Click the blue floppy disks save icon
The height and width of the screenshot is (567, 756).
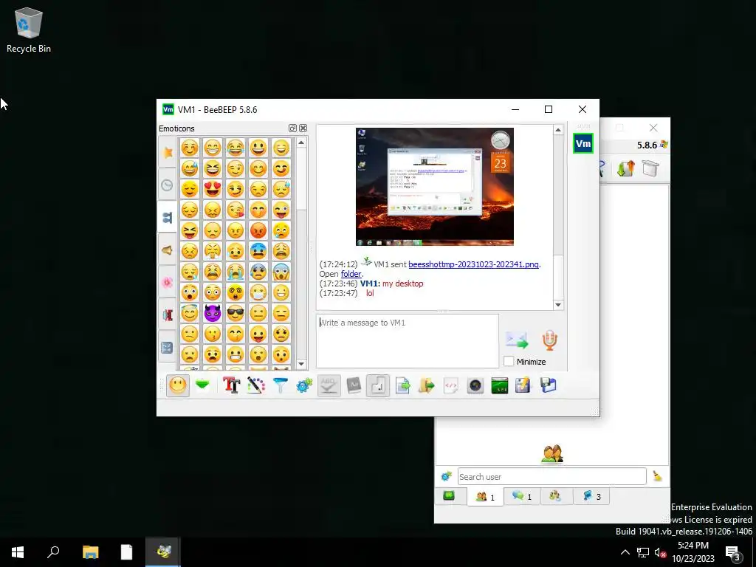point(549,385)
